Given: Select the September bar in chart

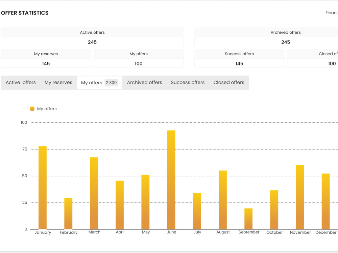Looking at the screenshot, I should [x=248, y=219].
